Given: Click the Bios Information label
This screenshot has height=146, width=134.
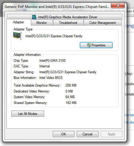Looking at the screenshot, I should (x=25, y=78).
